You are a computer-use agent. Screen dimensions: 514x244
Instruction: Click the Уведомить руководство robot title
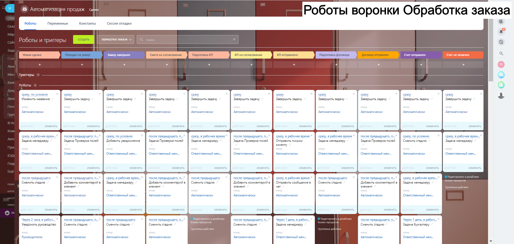(39, 224)
